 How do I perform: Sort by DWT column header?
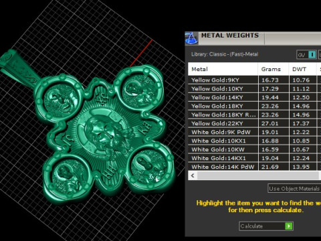point(302,69)
